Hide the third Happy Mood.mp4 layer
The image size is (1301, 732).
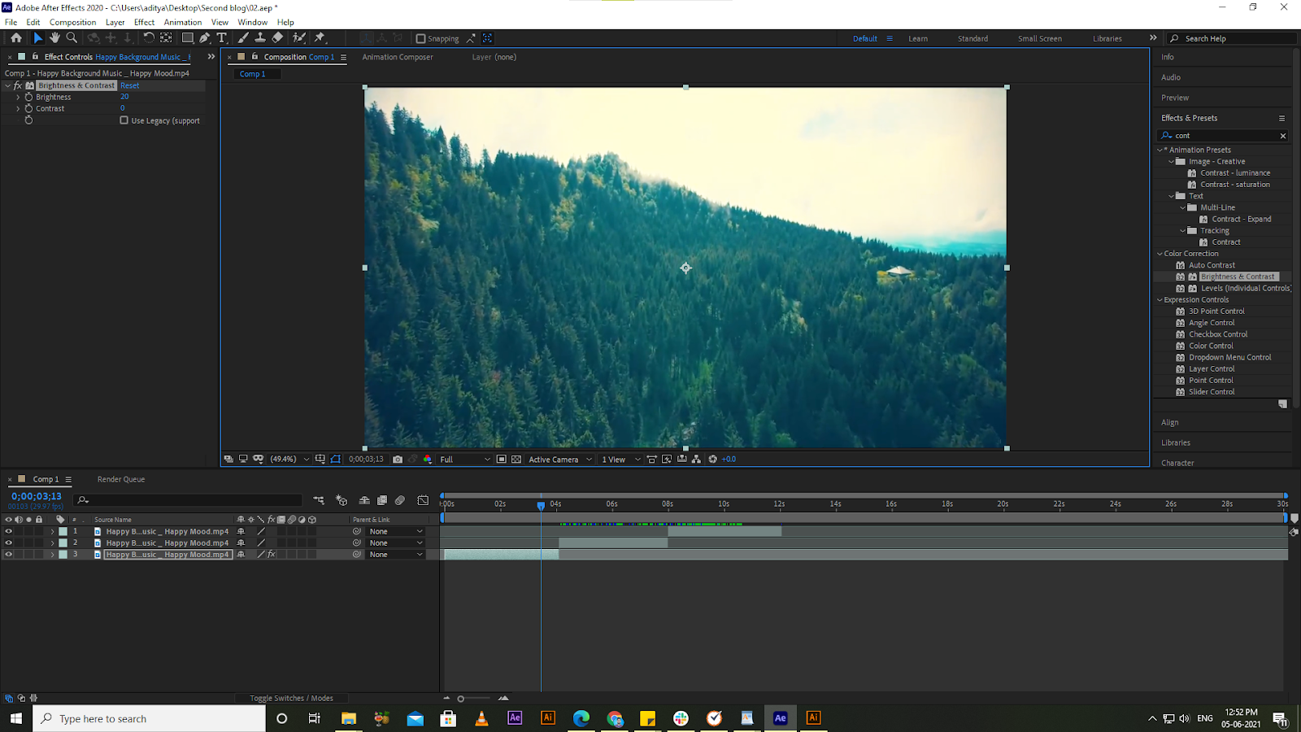pos(8,554)
